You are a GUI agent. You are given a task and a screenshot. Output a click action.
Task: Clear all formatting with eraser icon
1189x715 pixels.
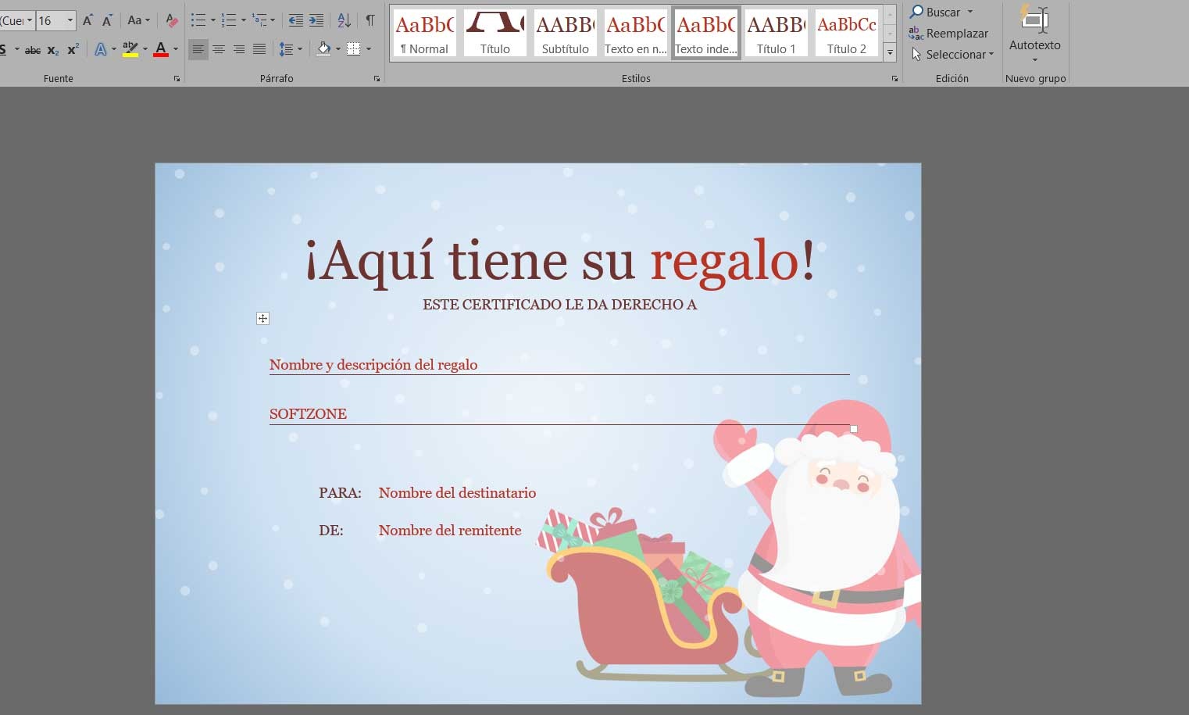[x=171, y=20]
